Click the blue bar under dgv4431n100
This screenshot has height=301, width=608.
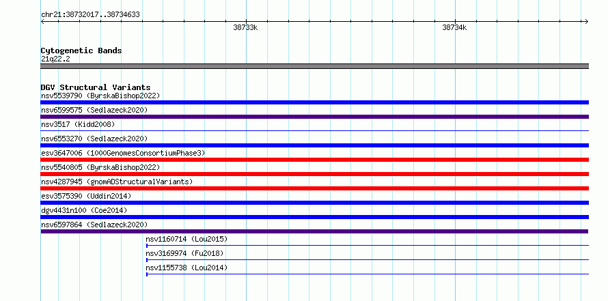(x=315, y=217)
